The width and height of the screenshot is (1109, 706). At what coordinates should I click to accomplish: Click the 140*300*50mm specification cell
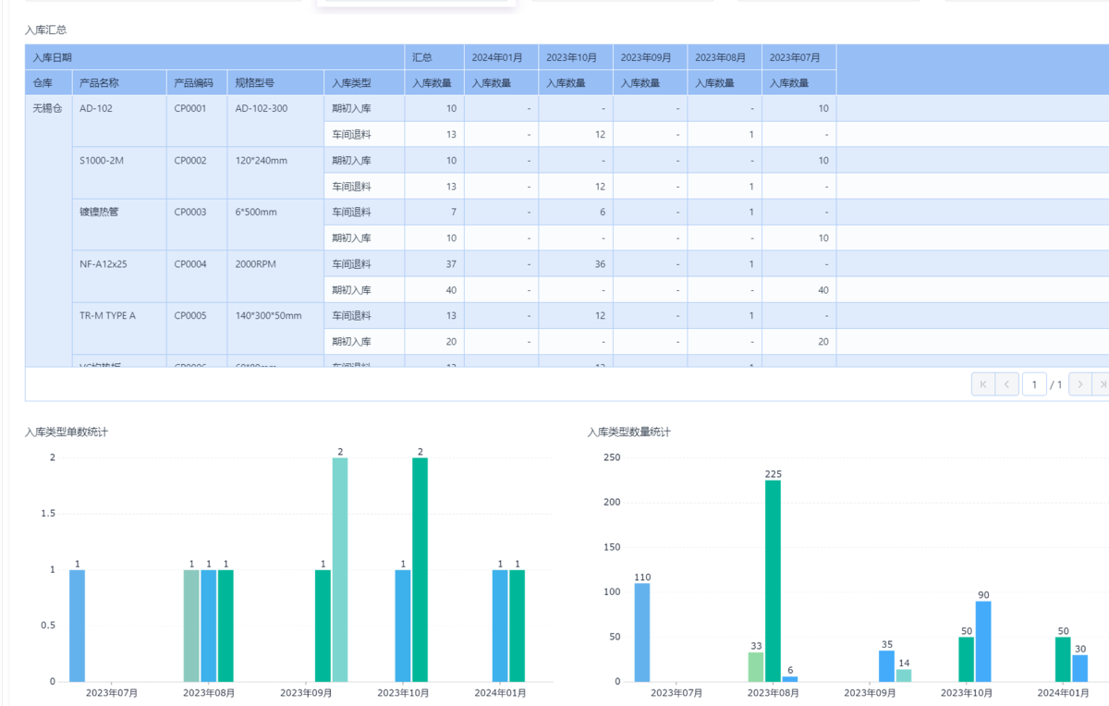click(x=276, y=328)
